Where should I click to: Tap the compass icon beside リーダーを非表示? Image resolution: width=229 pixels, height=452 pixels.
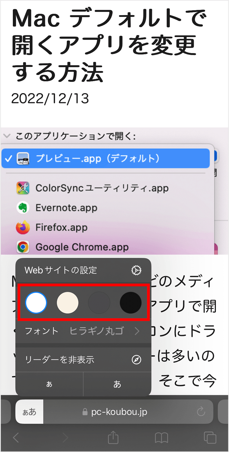(136, 359)
